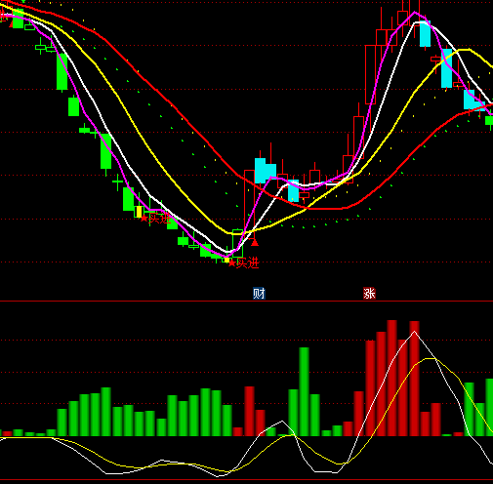
Task: Click the small yellow candle near first 买进
Action: (x=140, y=212)
